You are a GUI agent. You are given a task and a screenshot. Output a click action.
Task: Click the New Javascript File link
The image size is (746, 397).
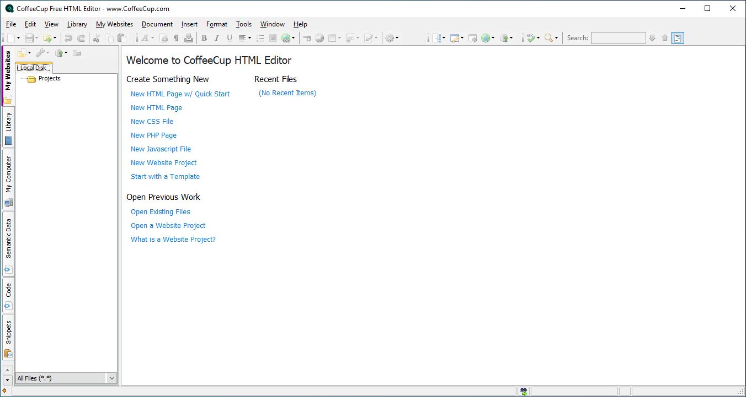pyautogui.click(x=161, y=149)
